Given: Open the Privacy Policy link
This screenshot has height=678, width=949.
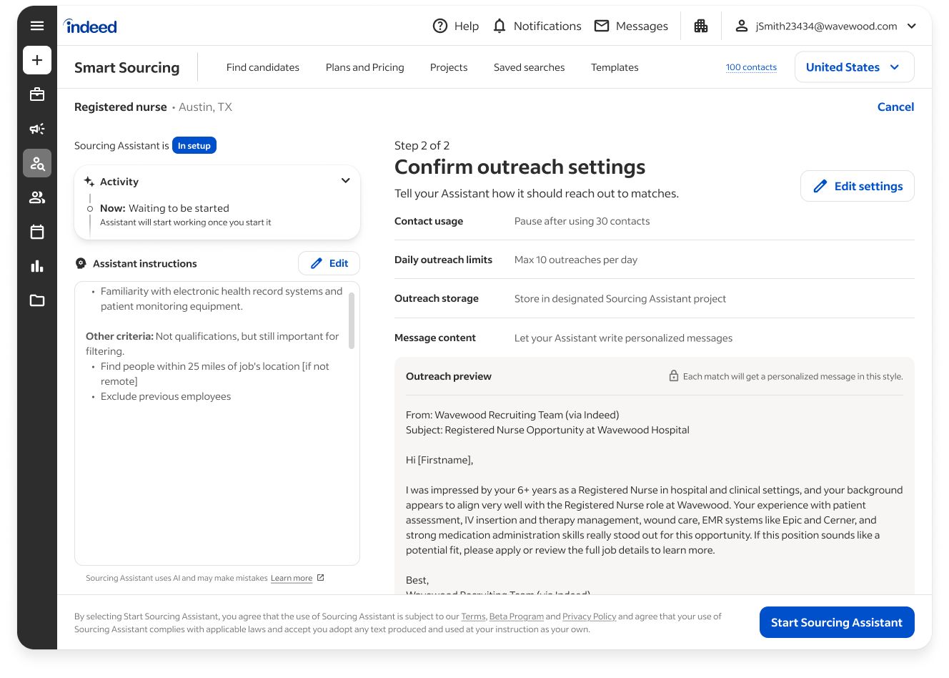Looking at the screenshot, I should pos(589,616).
